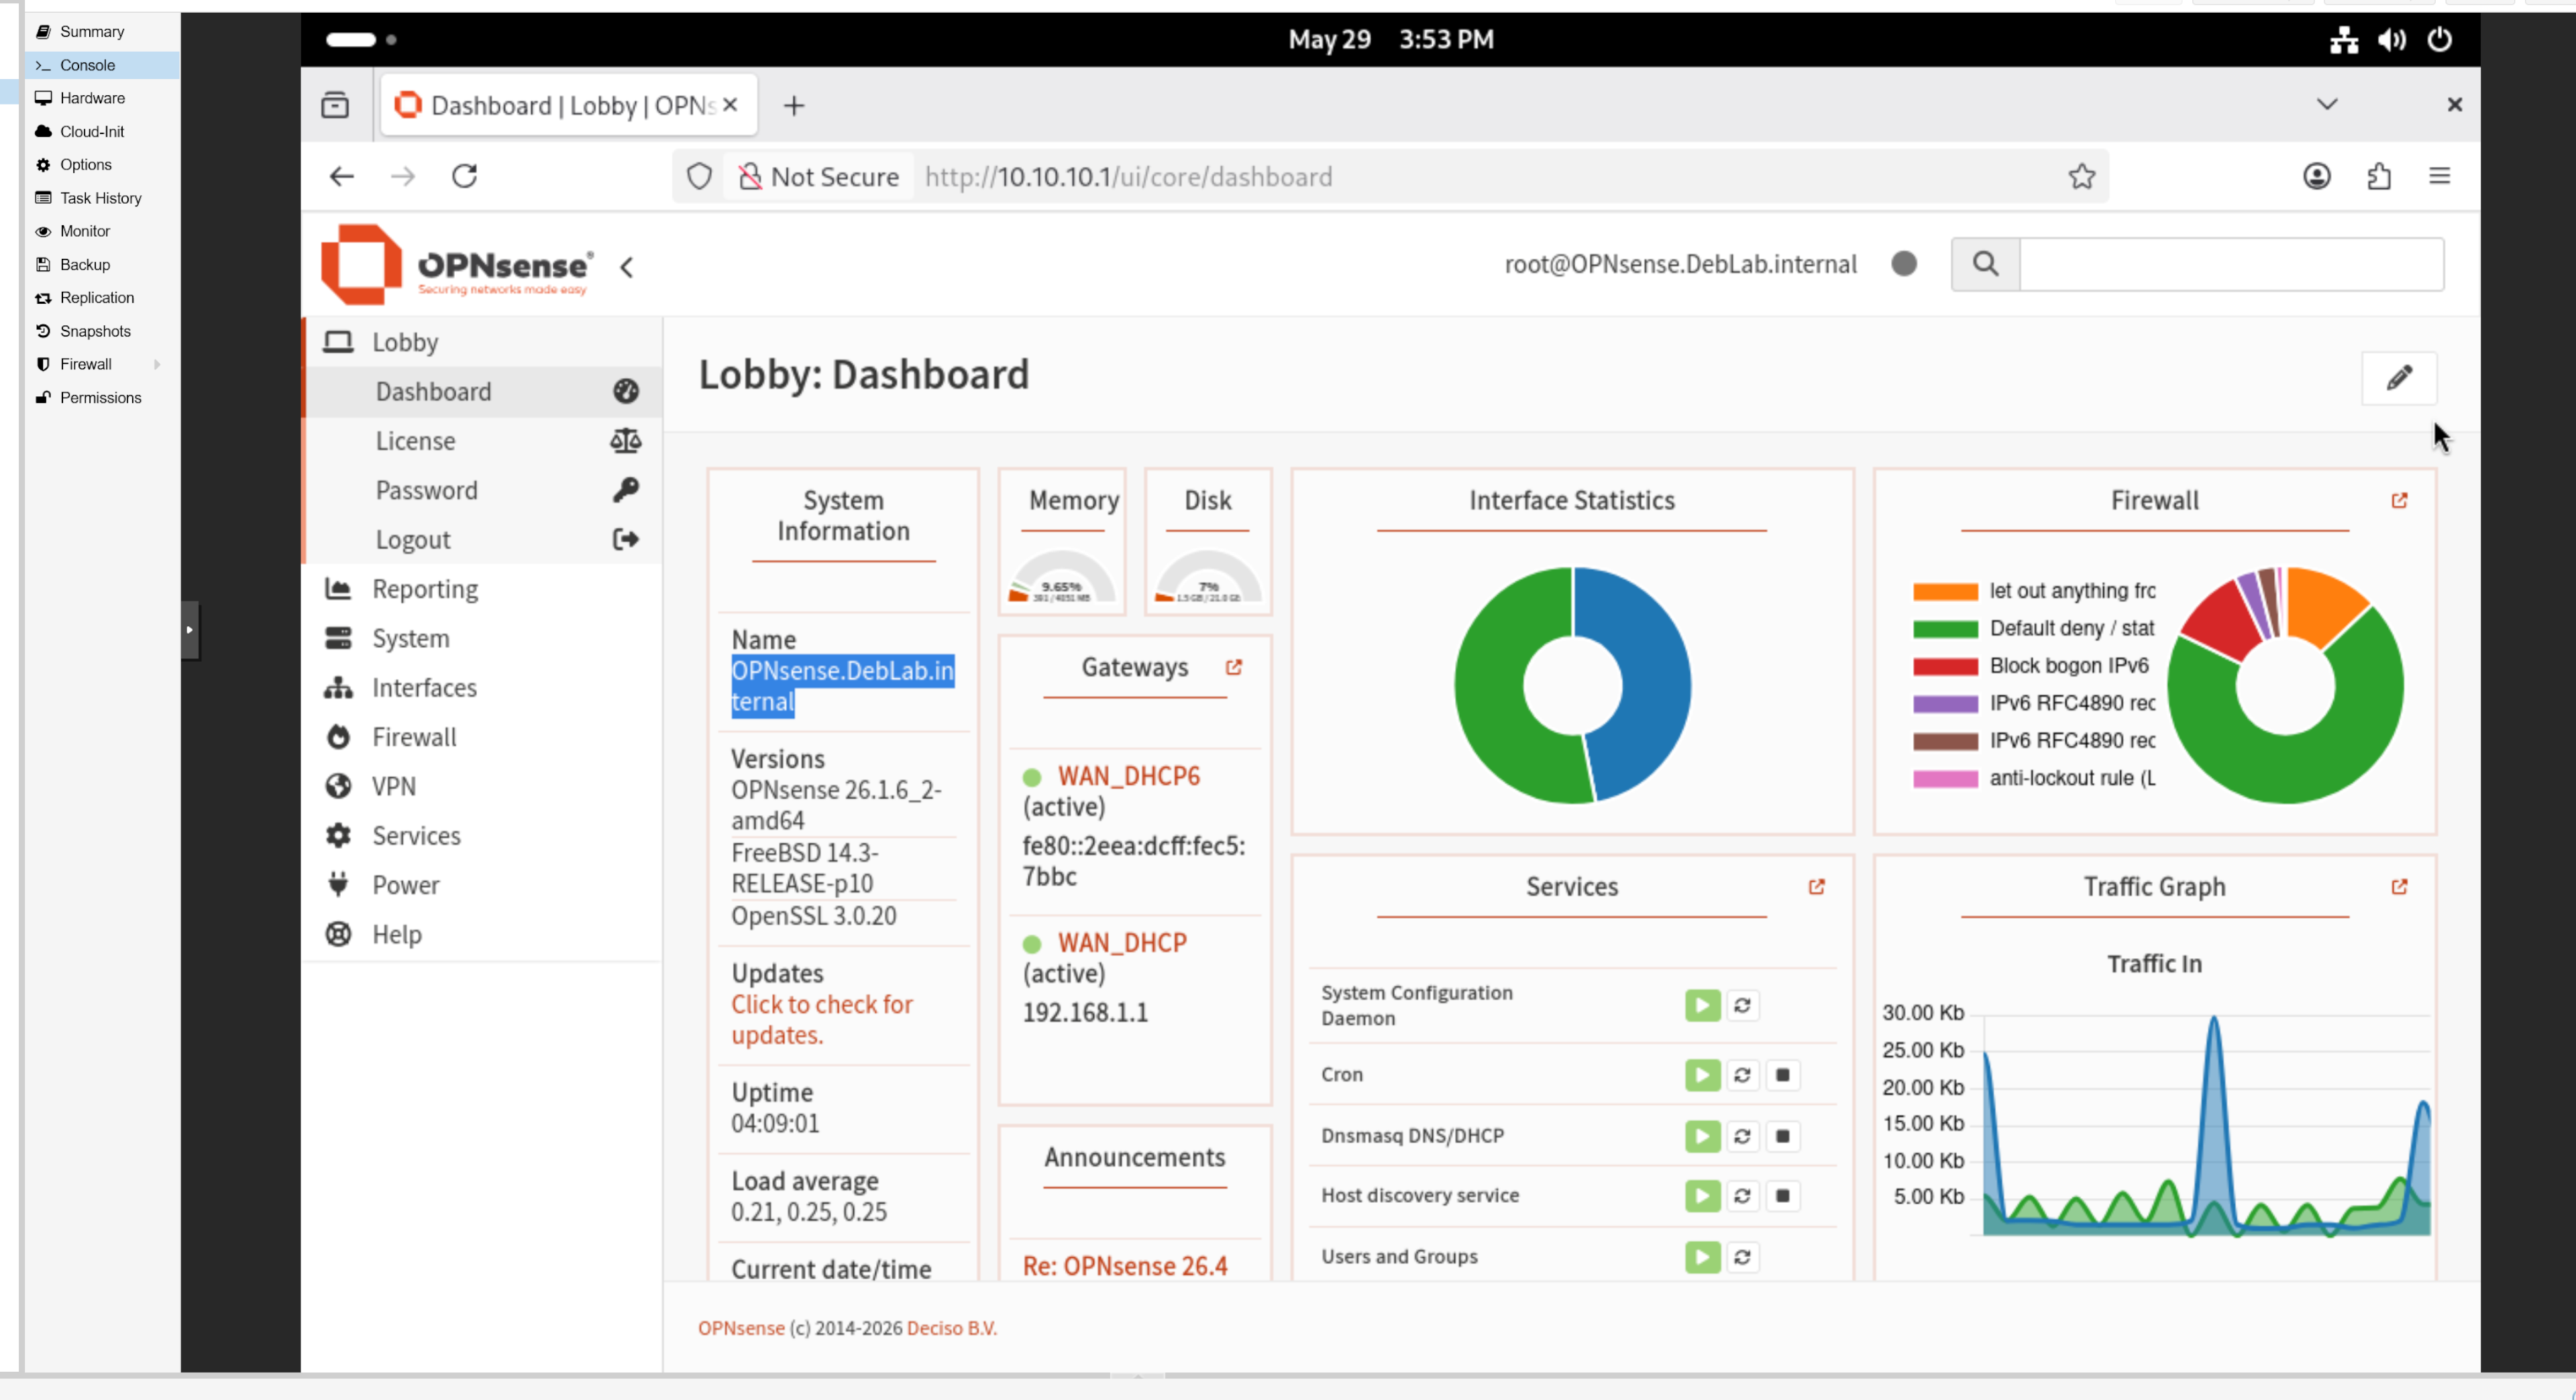Viewport: 2576px width, 1400px height.
Task: Collapse OPNsense sidebar with chevron
Action: tap(626, 267)
